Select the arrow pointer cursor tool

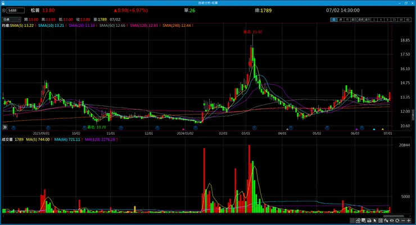click(374, 221)
